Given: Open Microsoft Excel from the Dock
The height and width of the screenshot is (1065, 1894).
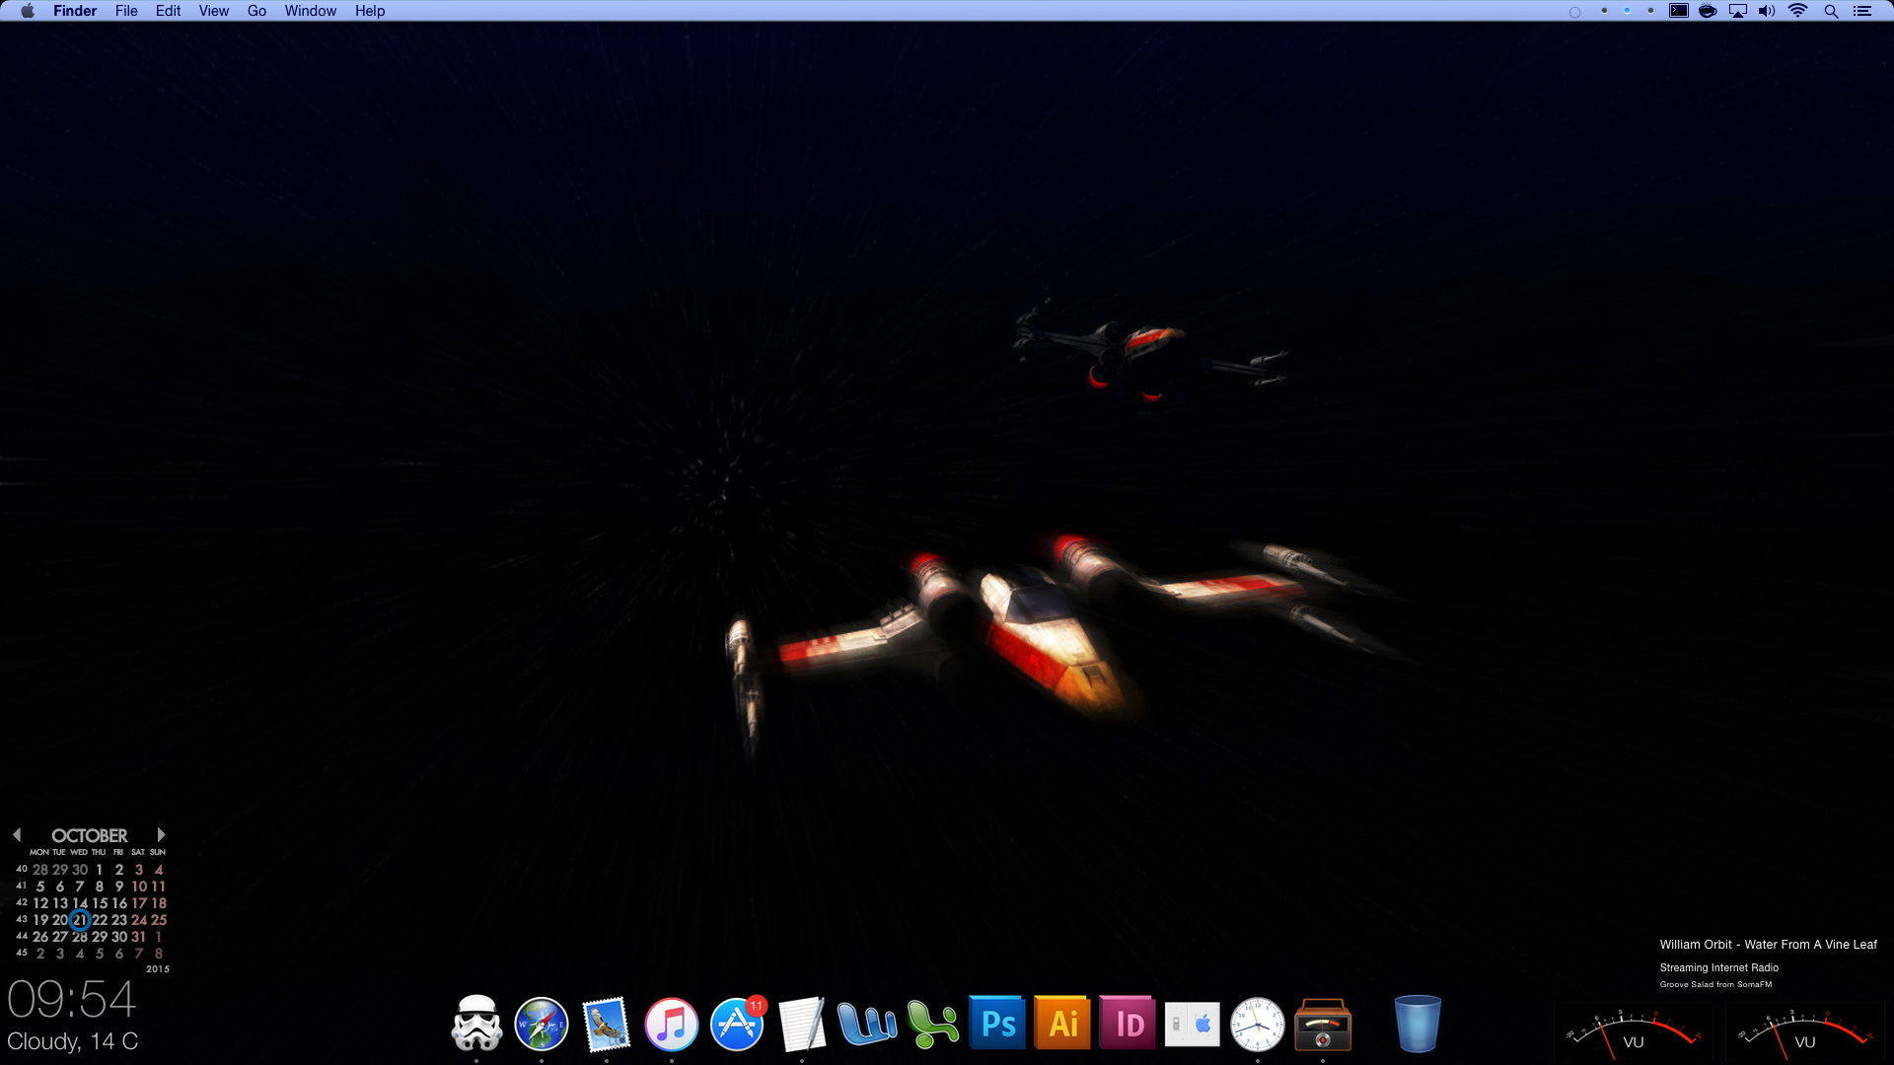Looking at the screenshot, I should tap(932, 1025).
